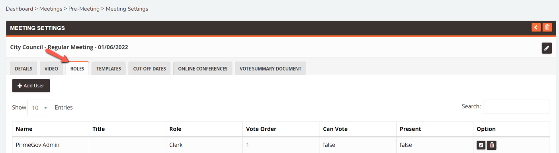Screen dimensions: 559x153
Task: Select the Roles tab
Action: click(77, 69)
